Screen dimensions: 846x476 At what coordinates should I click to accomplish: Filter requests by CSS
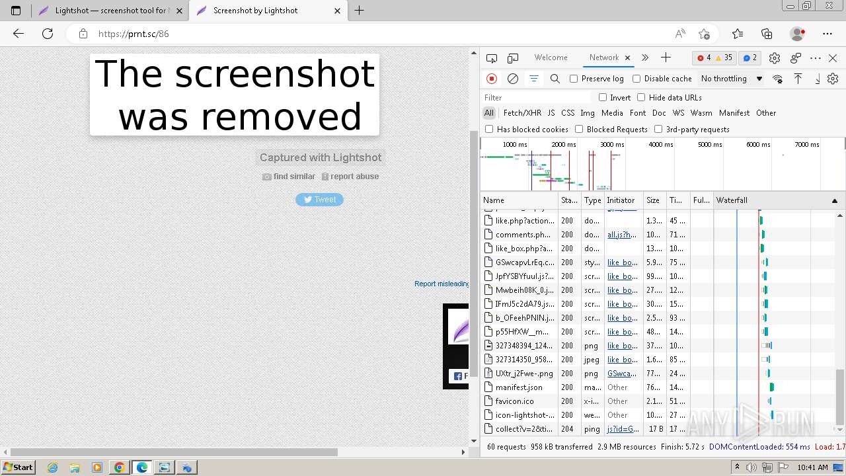click(x=568, y=113)
